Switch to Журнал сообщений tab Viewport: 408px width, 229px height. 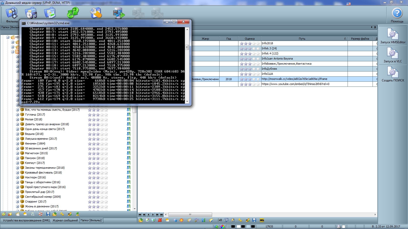click(x=65, y=220)
